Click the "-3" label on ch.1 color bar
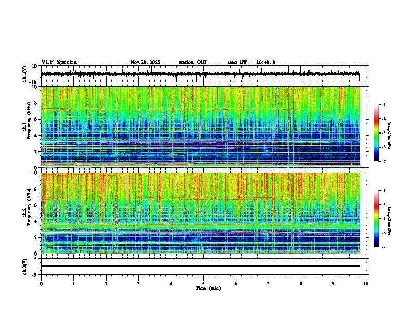This screenshot has height=318, width=412. point(384,104)
